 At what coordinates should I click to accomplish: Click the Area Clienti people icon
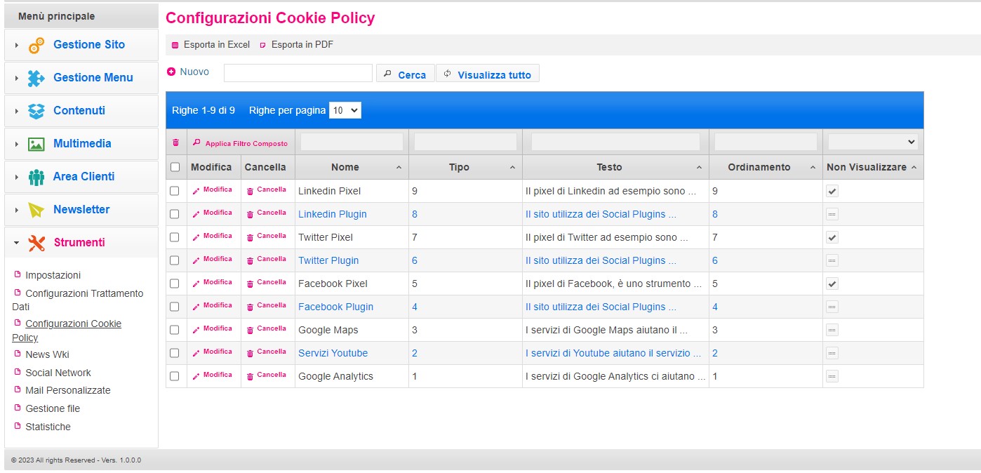pos(36,177)
